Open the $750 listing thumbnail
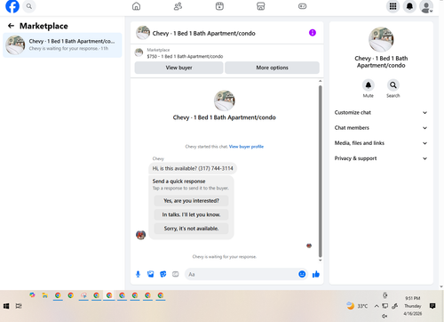The height and width of the screenshot is (322, 444). coord(139,52)
